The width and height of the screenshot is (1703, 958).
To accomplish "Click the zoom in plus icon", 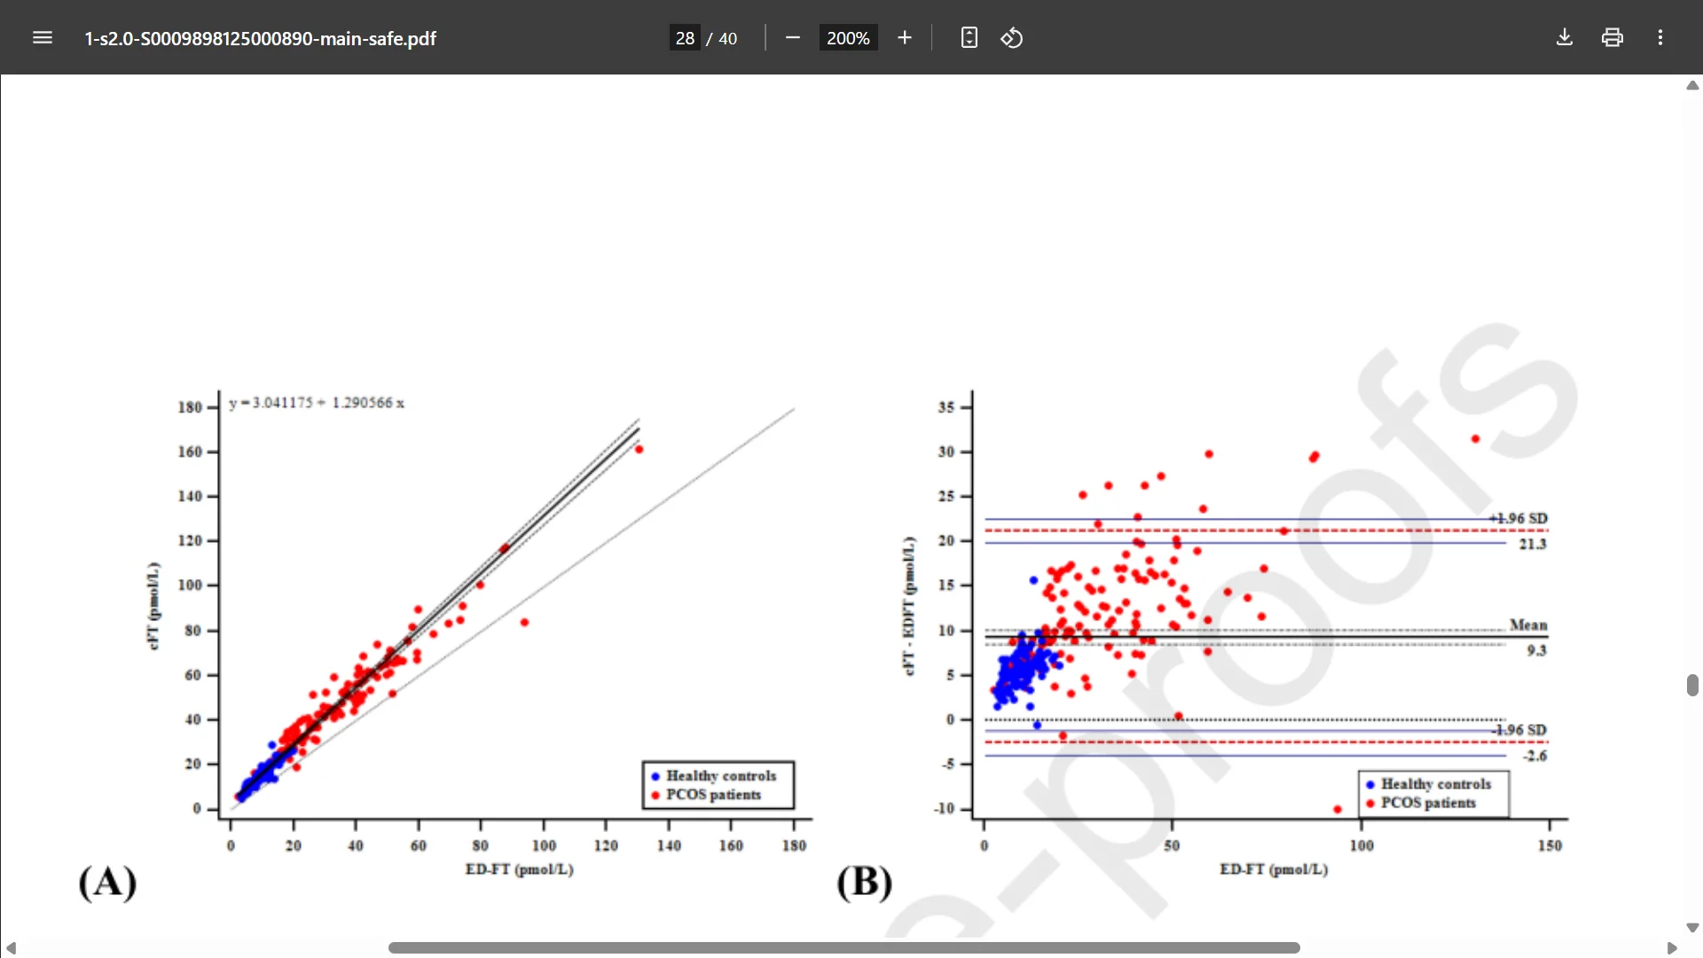I will click(x=905, y=38).
